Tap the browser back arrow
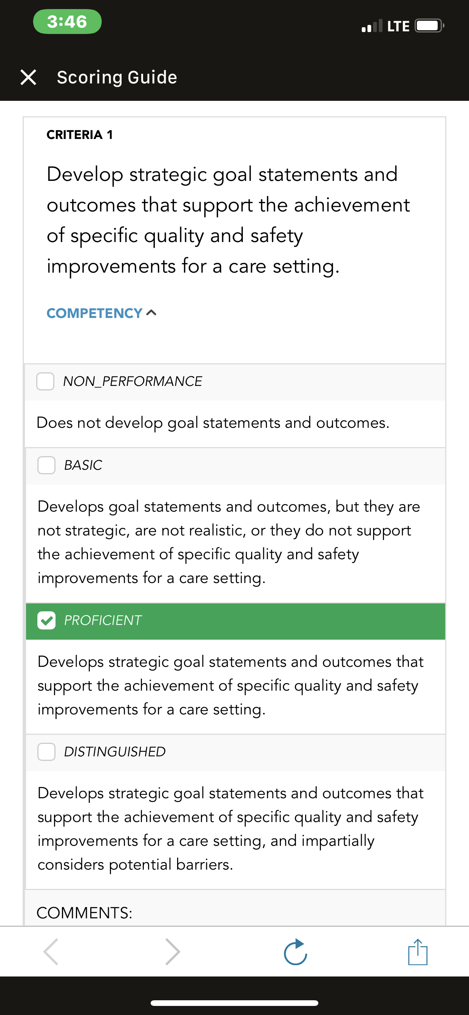 click(x=51, y=952)
